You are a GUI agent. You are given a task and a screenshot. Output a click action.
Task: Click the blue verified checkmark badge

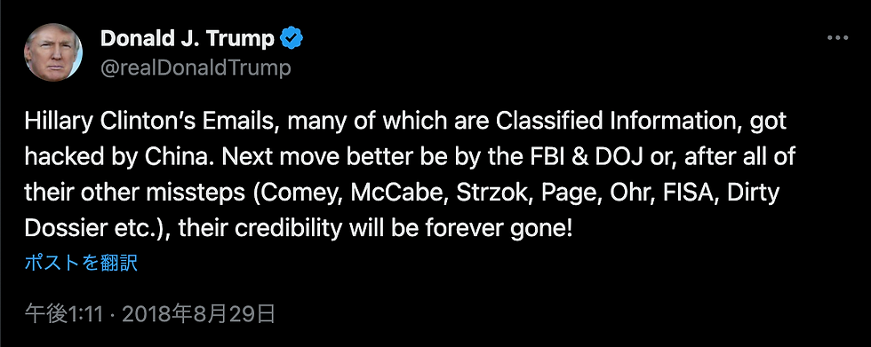point(292,39)
